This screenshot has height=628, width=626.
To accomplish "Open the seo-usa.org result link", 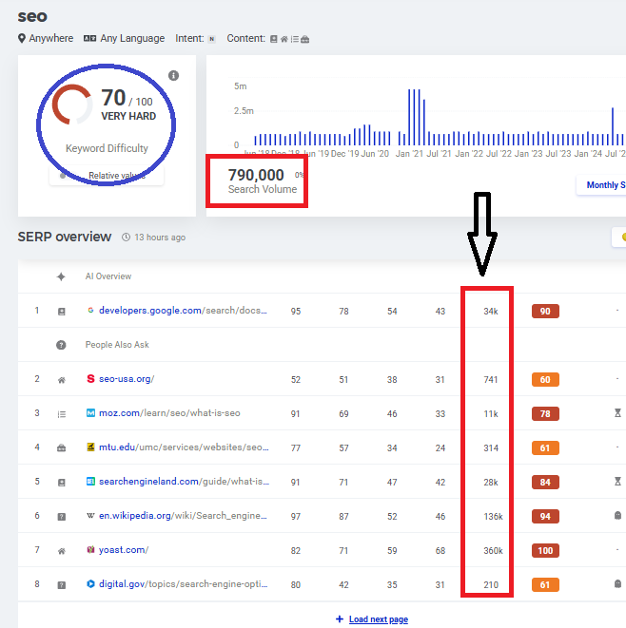I will click(x=126, y=379).
